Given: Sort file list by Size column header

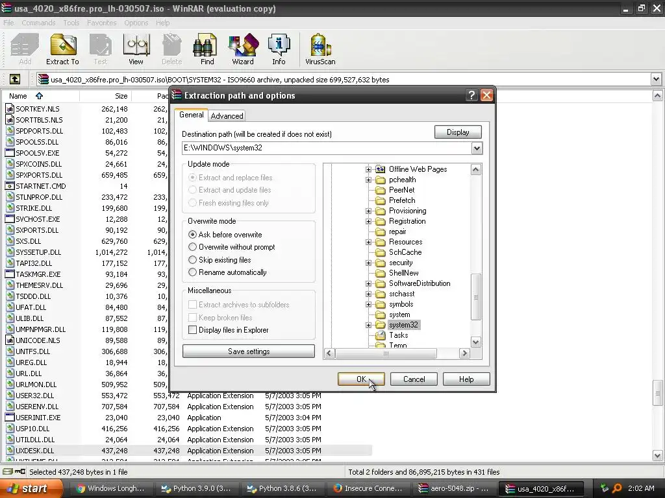Looking at the screenshot, I should tap(105, 96).
